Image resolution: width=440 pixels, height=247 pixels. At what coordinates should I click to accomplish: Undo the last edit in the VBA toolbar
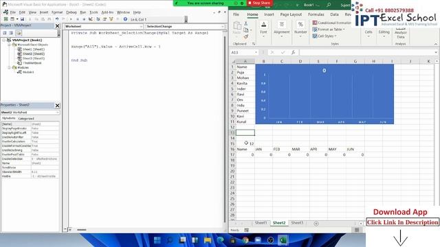click(57, 19)
